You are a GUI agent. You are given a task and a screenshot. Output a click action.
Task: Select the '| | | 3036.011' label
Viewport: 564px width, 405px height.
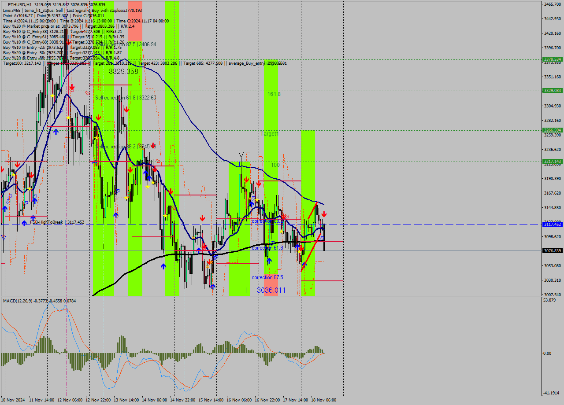tap(265, 290)
